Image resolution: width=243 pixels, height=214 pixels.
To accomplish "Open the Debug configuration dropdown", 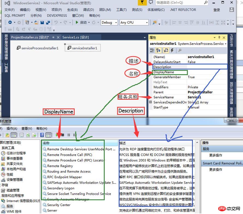I will point(116,23).
